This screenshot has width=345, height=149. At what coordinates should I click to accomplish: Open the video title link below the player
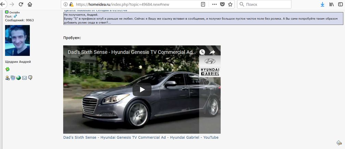[x=141, y=137]
